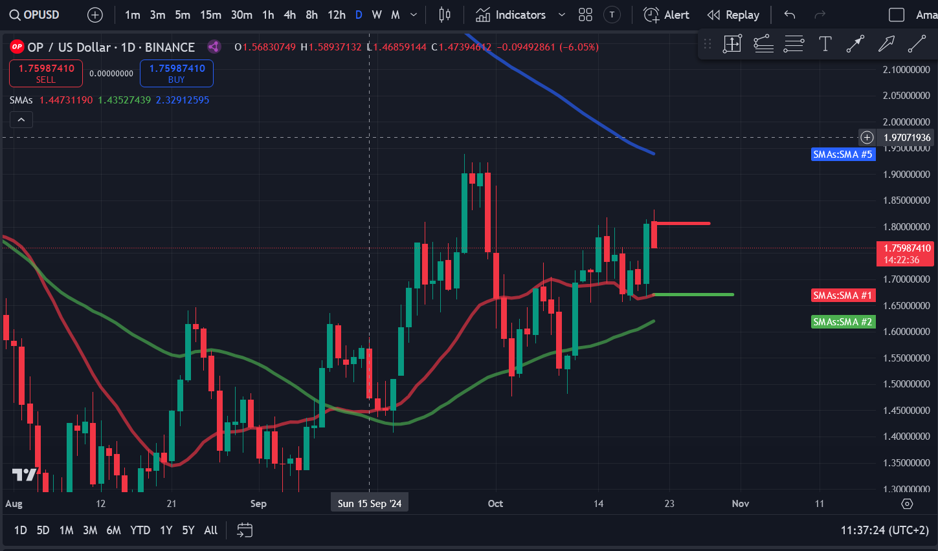Screen dimensions: 938x551
Task: Collapse the indicator legend chevron
Action: tap(21, 120)
